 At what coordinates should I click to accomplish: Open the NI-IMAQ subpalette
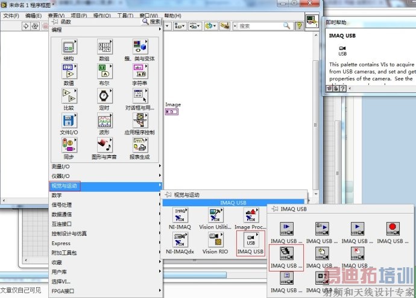pyautogui.click(x=180, y=215)
